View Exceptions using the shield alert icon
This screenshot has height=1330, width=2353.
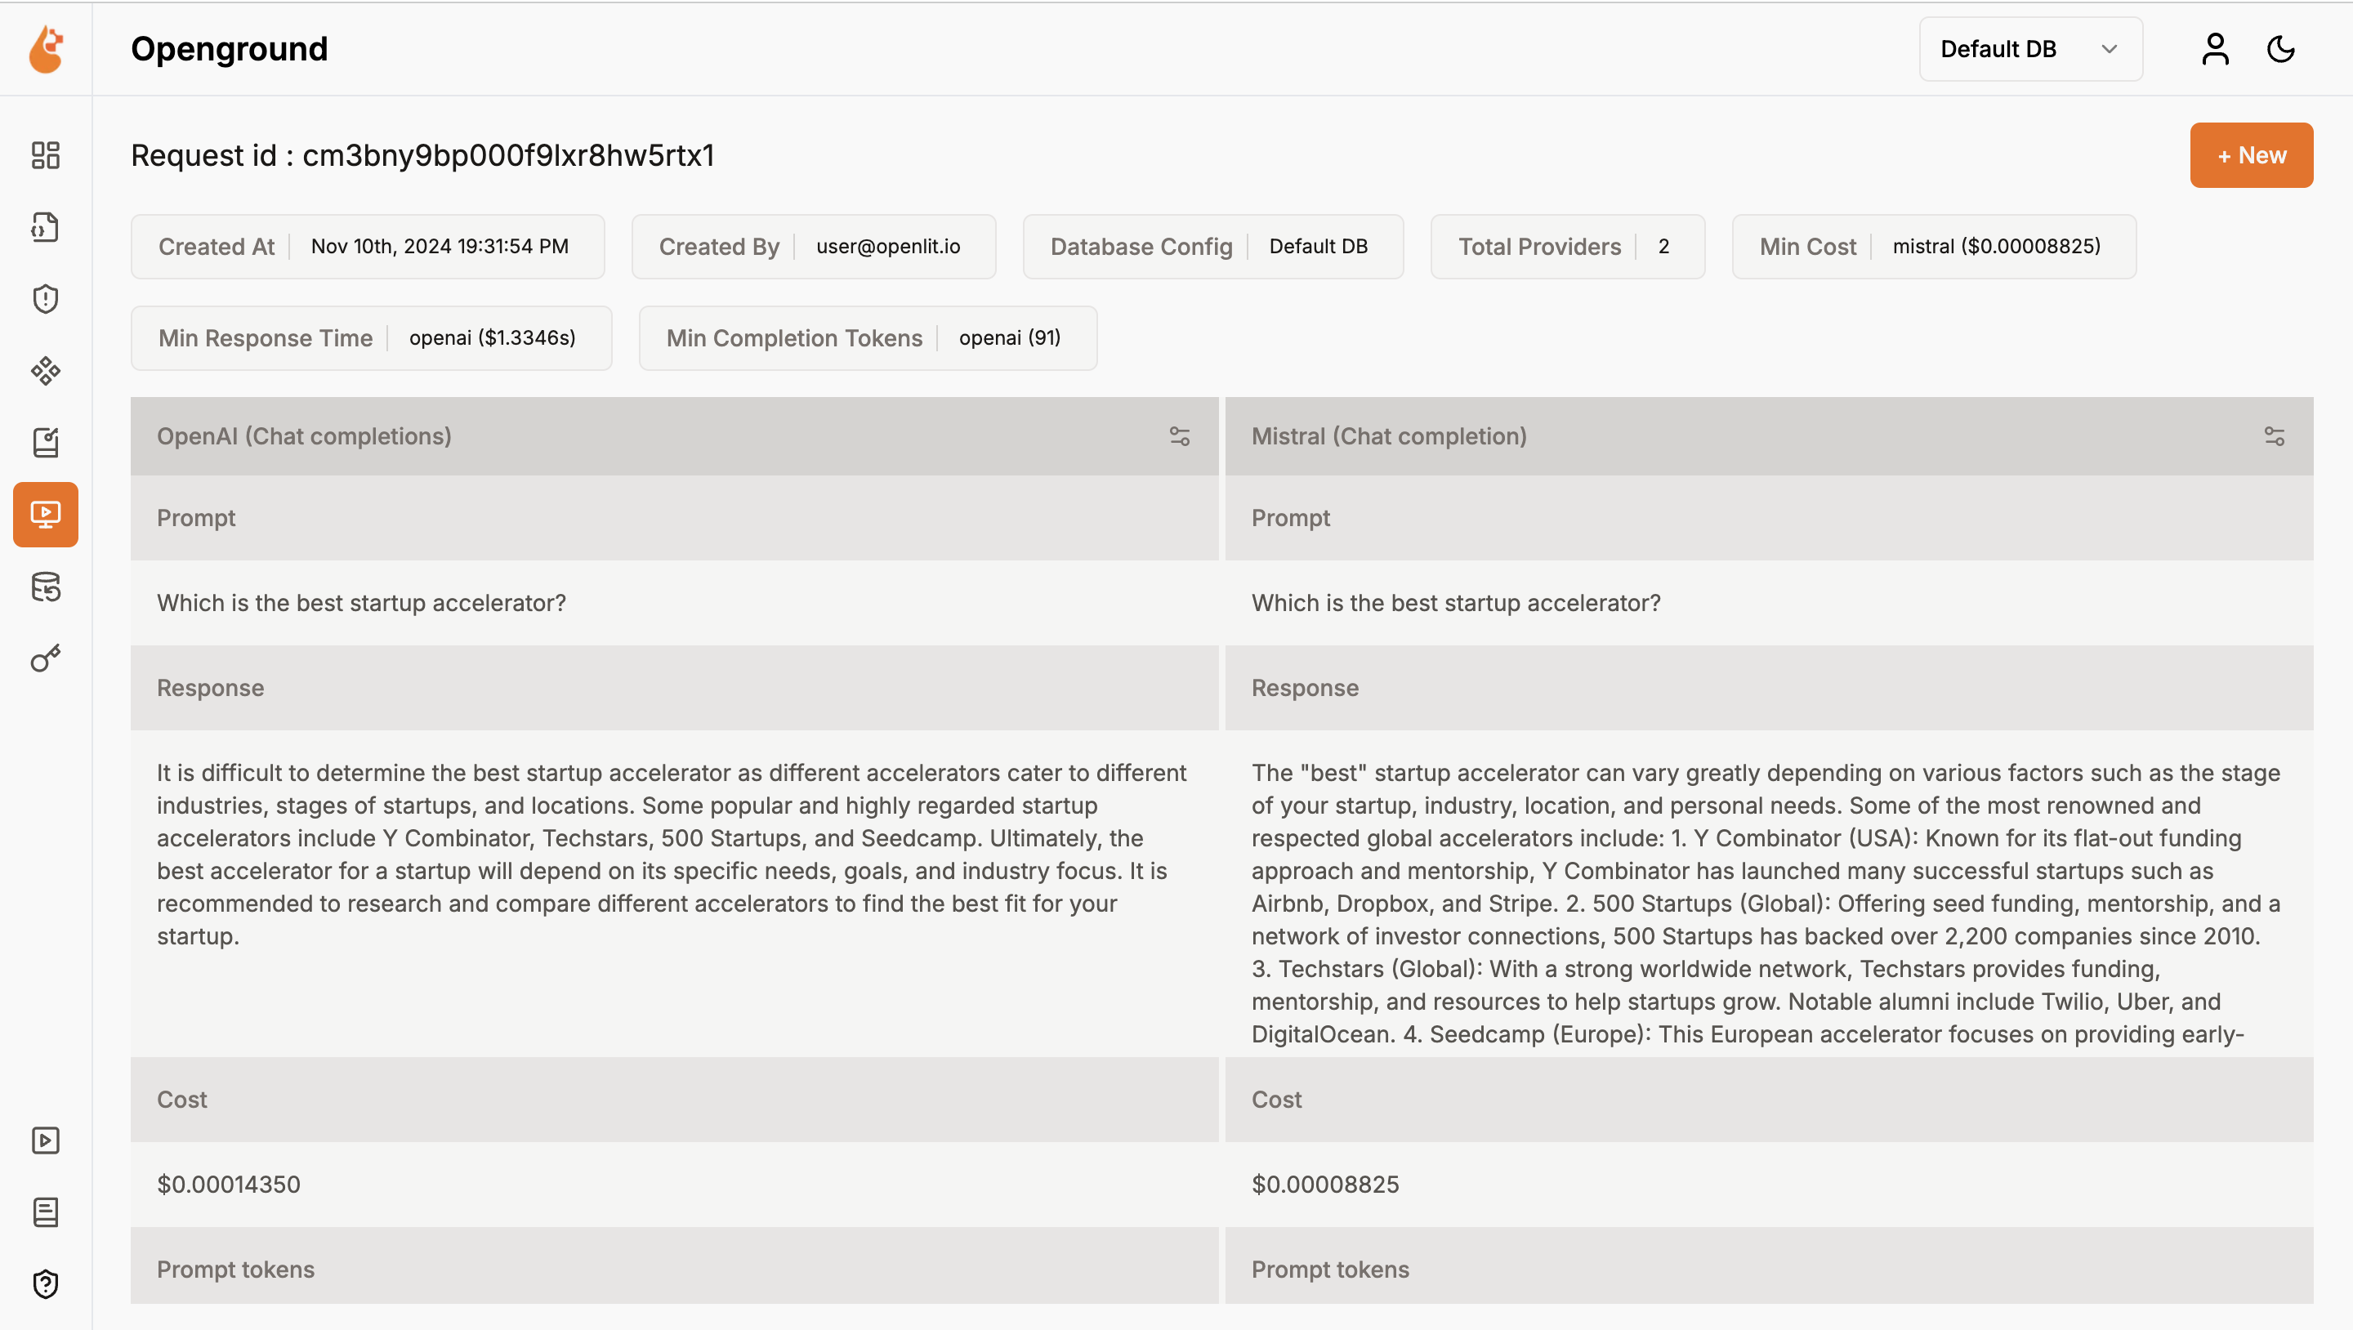coord(45,299)
